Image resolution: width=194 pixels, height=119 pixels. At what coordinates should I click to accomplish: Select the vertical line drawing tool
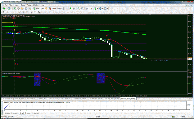[12, 12]
